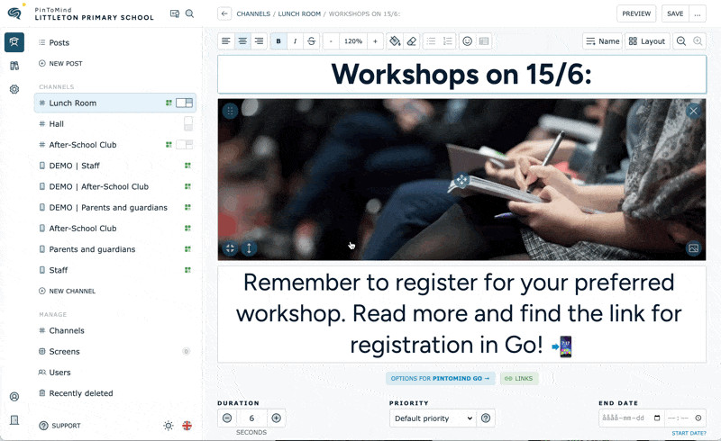
Task: Align text right in toolbar
Action: click(259, 41)
